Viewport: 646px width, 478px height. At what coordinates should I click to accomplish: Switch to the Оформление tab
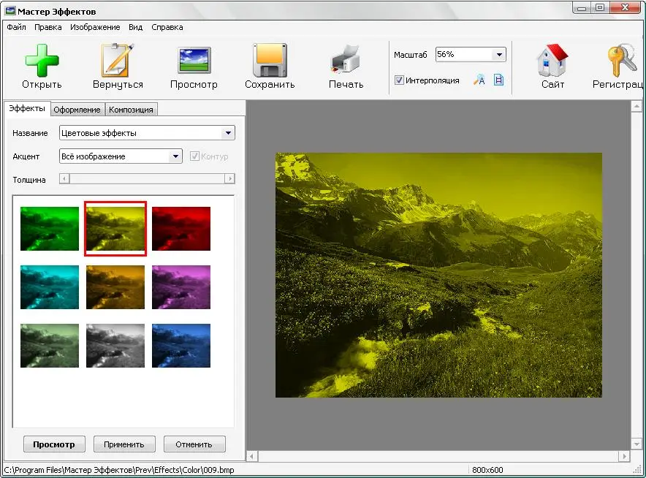click(77, 110)
